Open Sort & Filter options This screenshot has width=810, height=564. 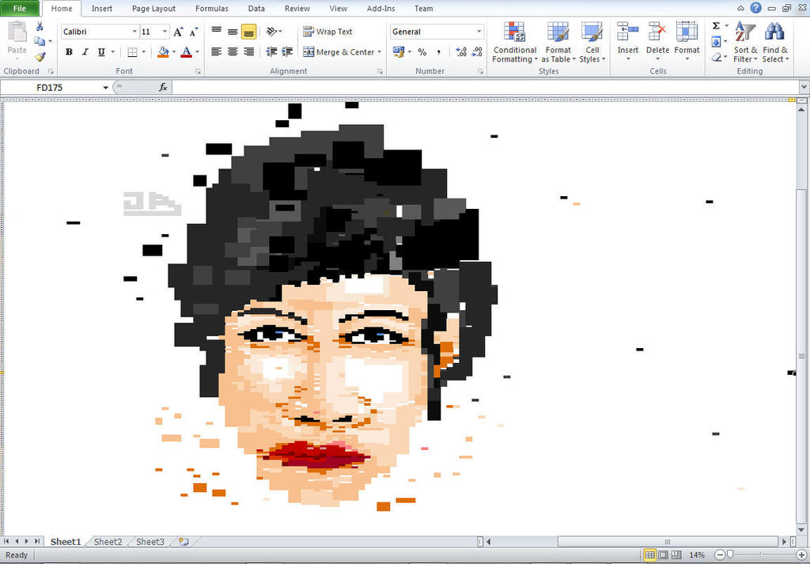[744, 44]
